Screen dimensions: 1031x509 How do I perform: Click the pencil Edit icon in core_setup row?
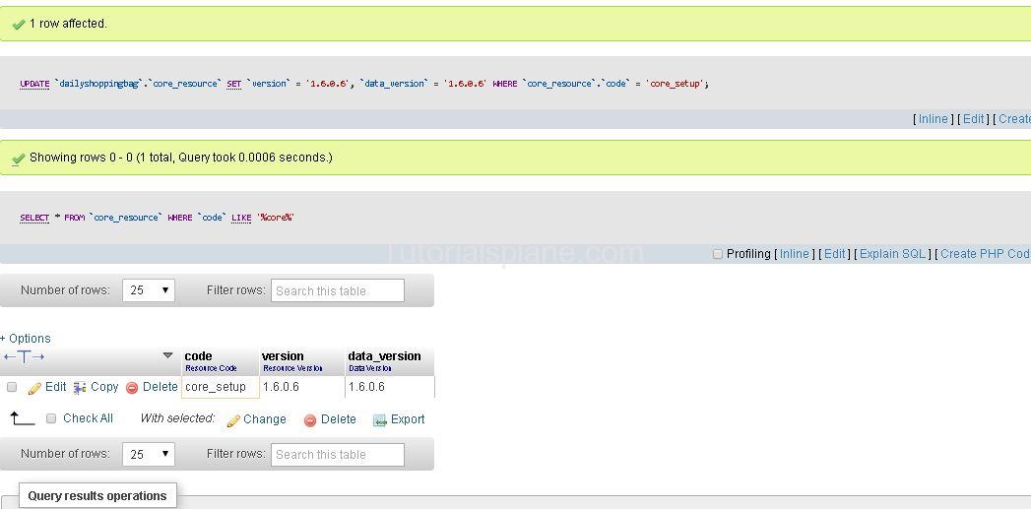point(34,388)
